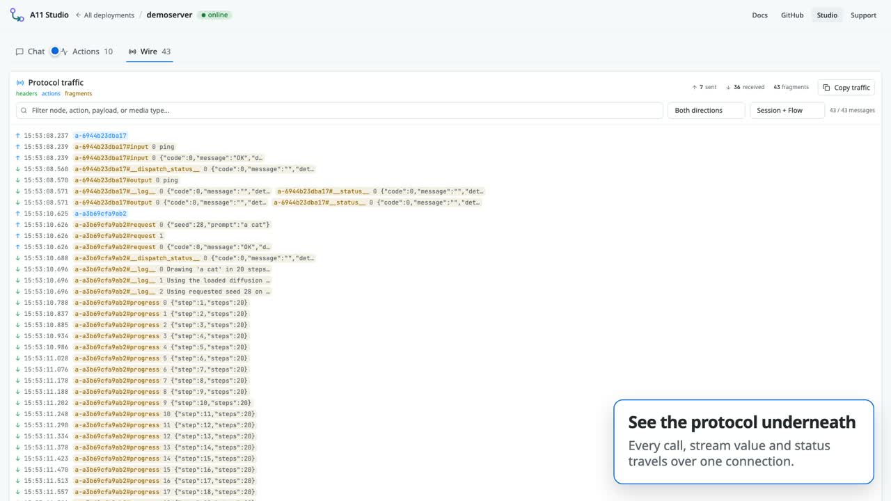This screenshot has width=891, height=501.
Task: Open the Docs link
Action: click(759, 15)
